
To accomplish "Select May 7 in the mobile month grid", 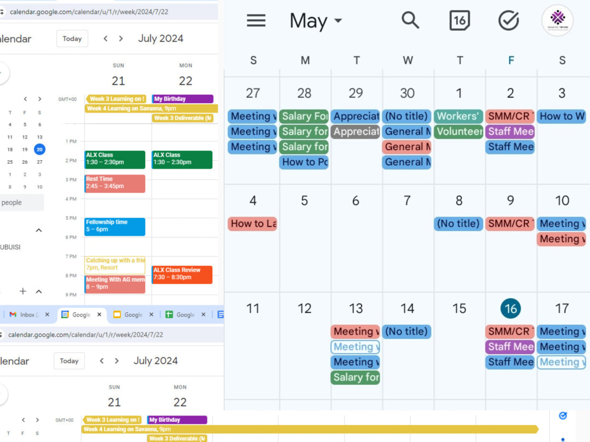I will (x=407, y=201).
